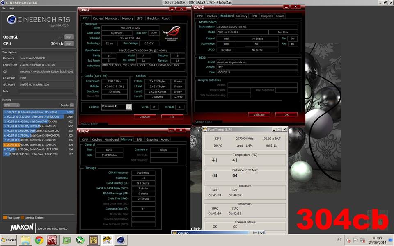
Task: Click the PT language indicator
Action: (339, 240)
